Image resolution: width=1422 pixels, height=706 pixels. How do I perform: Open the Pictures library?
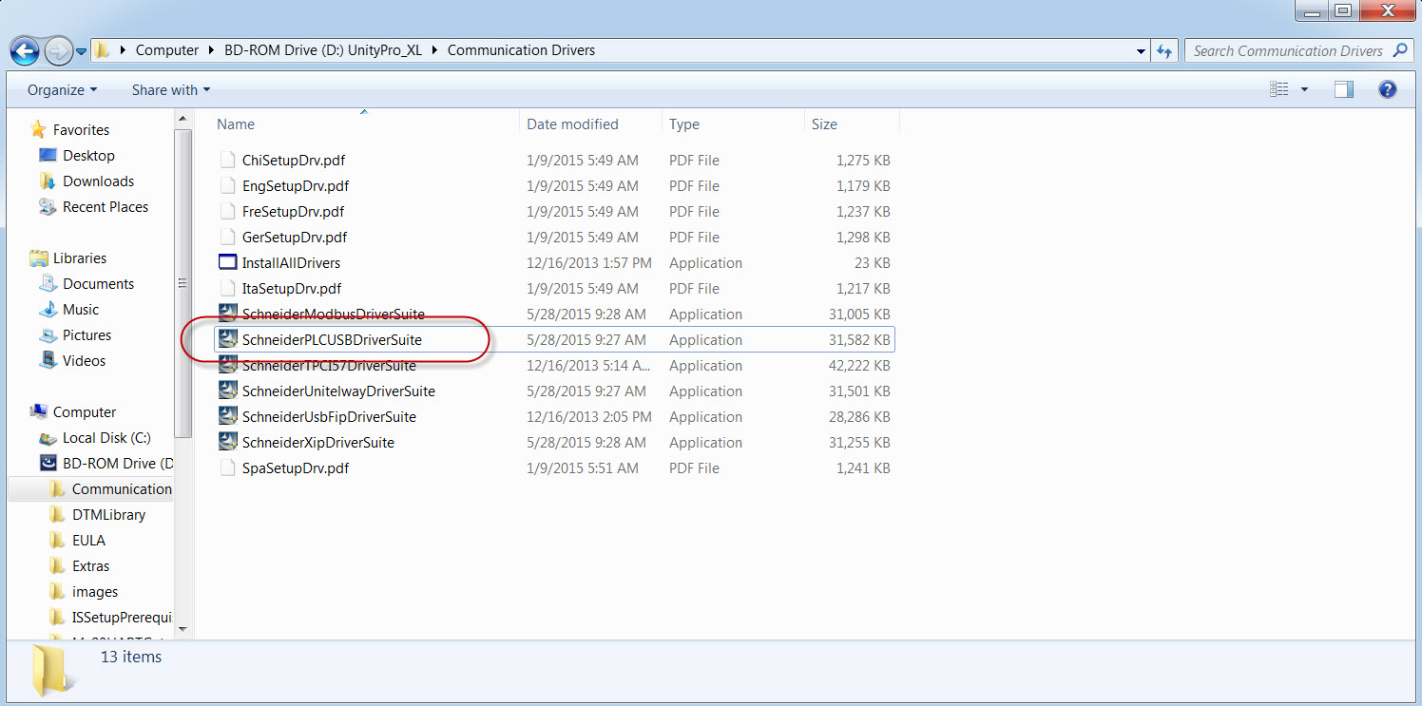coord(86,334)
